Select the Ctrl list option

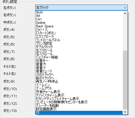point(79,19)
